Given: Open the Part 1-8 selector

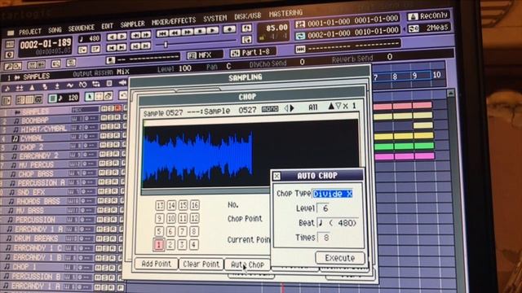Looking at the screenshot, I should [x=255, y=52].
